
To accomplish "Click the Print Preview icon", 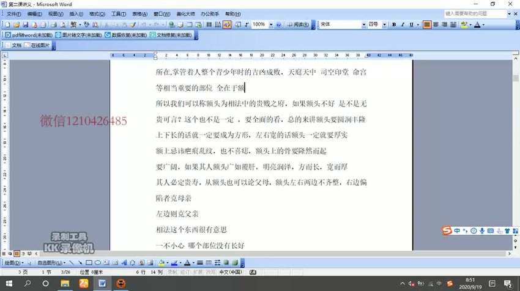I will (x=62, y=24).
